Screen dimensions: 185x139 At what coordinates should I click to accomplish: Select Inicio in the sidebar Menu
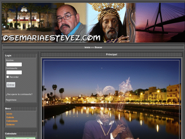tap(9, 114)
